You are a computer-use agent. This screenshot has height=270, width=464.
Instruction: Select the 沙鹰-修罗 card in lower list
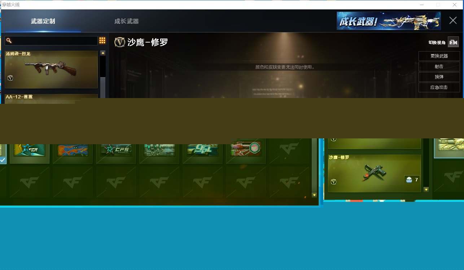pos(375,173)
